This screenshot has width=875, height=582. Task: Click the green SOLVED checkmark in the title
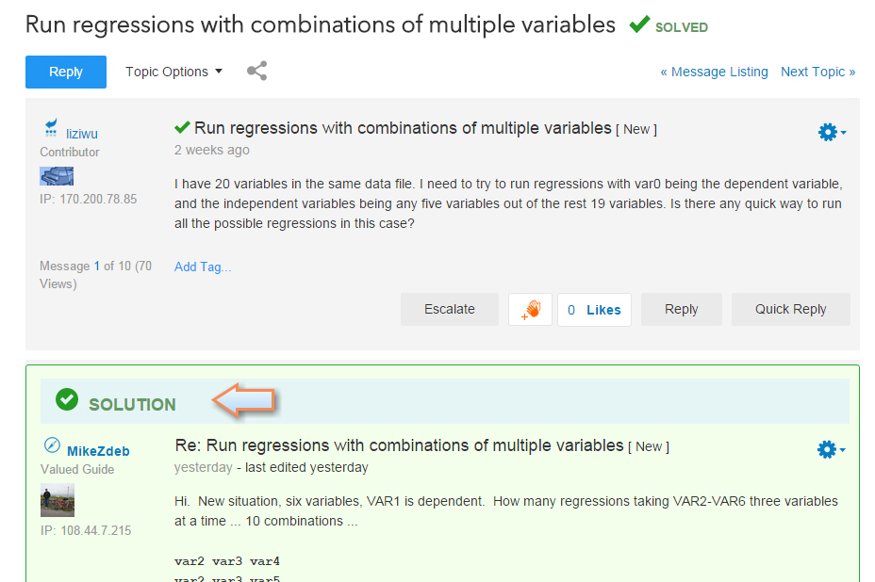tap(639, 24)
